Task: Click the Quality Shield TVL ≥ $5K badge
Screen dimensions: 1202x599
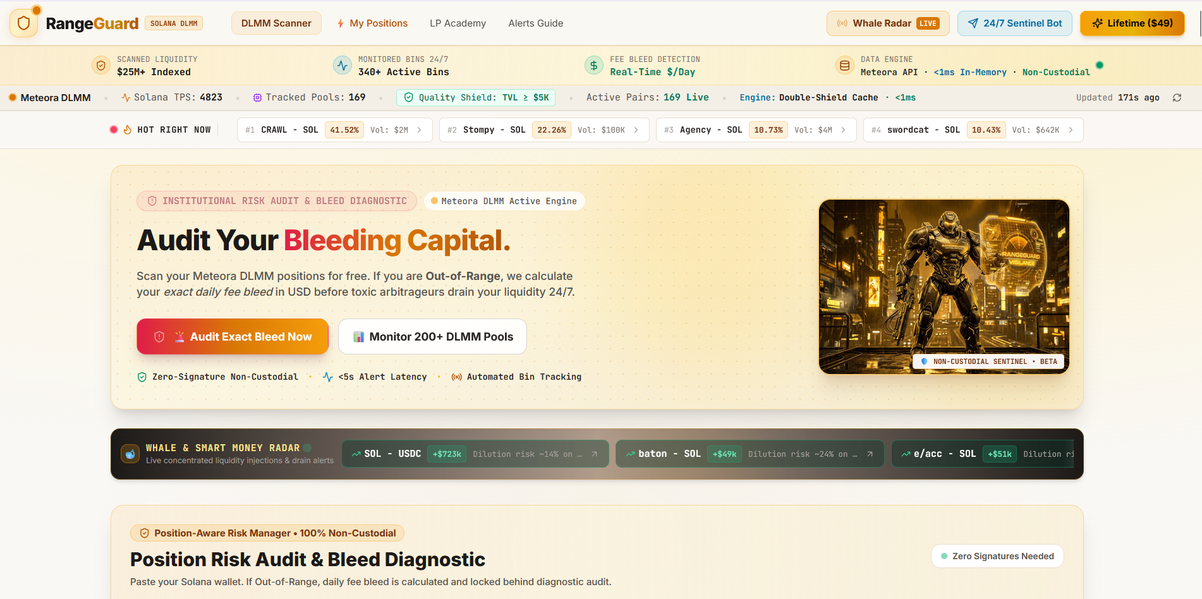Action: pyautogui.click(x=476, y=97)
